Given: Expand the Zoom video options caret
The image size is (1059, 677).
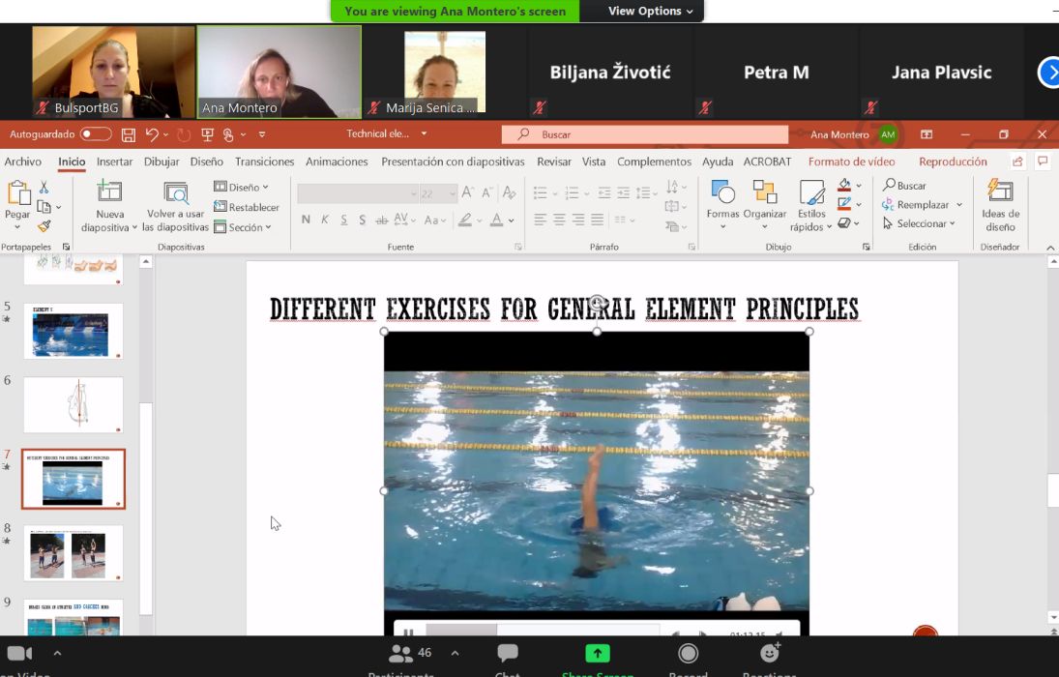Looking at the screenshot, I should (57, 653).
